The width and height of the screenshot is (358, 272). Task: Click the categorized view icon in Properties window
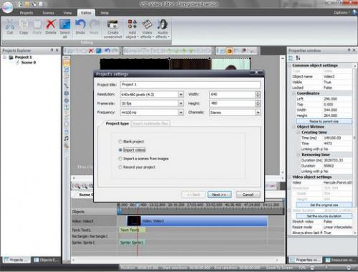pyautogui.click(x=291, y=58)
